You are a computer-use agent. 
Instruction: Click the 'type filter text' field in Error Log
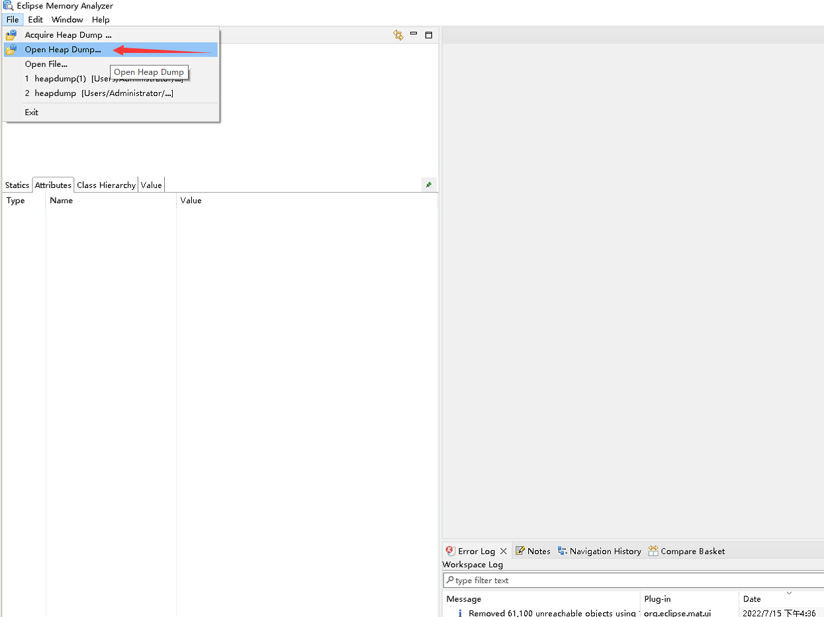click(x=633, y=581)
